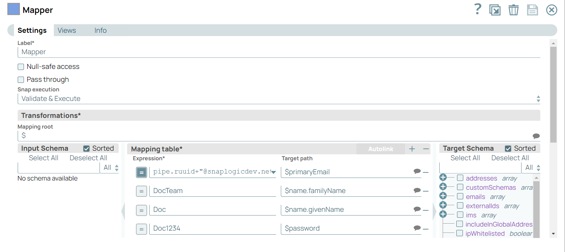Remove mapping row using header minus icon
565x252 pixels.
click(426, 149)
